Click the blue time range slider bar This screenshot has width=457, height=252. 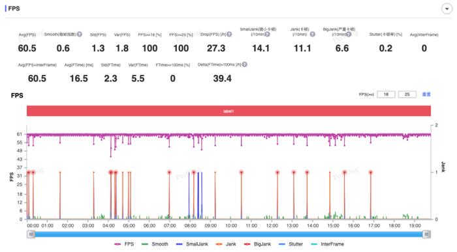(x=228, y=234)
